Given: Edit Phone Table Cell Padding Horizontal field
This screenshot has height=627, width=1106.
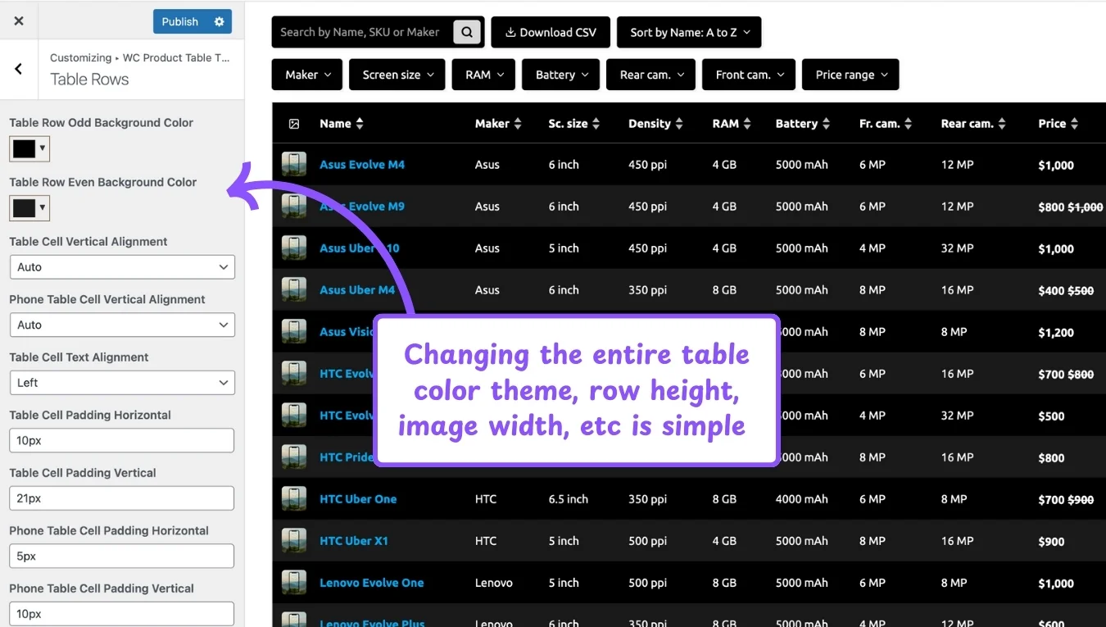Looking at the screenshot, I should click(122, 556).
